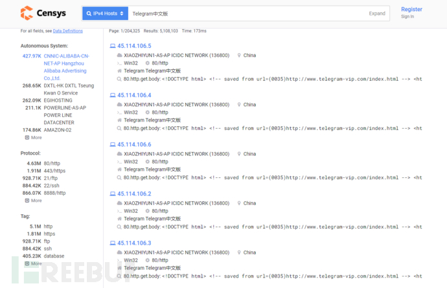Select the 'Page: 1/204,325' text
447x288 pixels.
click(x=124, y=31)
